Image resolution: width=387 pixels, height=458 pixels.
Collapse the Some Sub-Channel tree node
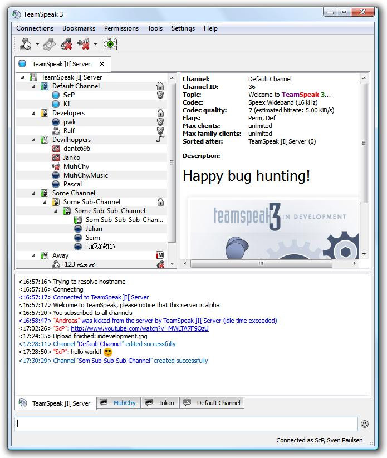(45, 202)
